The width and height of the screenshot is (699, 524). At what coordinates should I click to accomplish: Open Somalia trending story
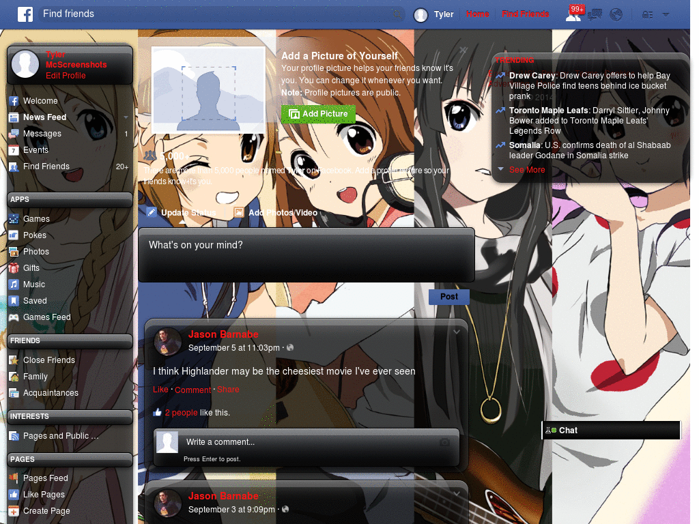click(590, 151)
